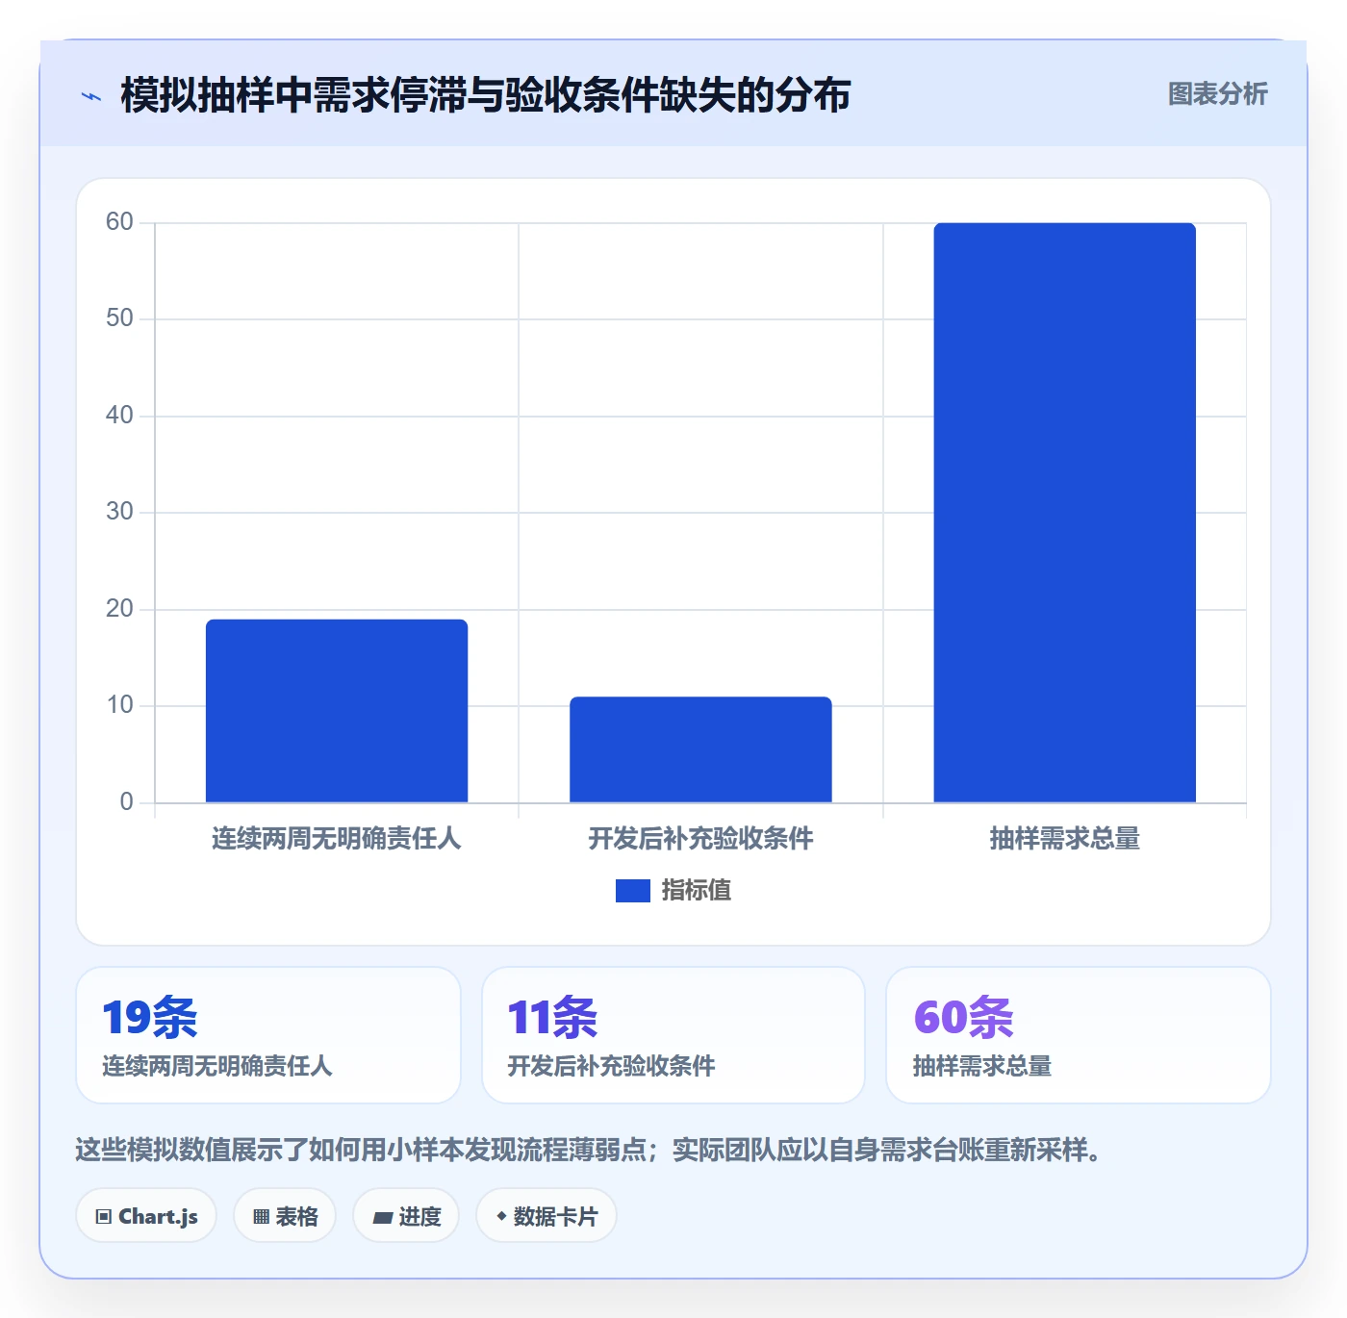Screen dimensions: 1347x1318
Task: Click the 指标值 legend label
Action: click(697, 891)
